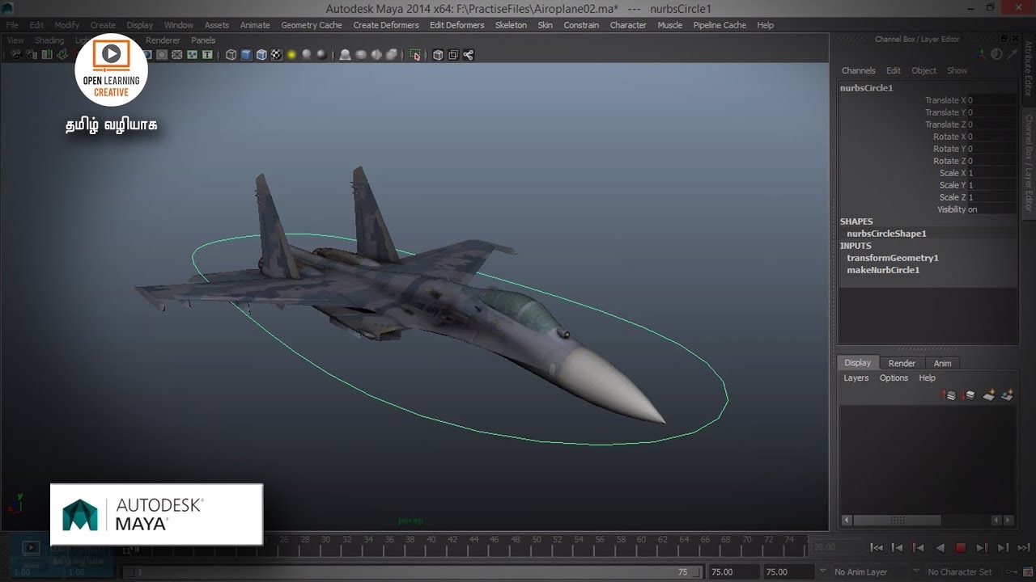The width and height of the screenshot is (1036, 582).
Task: Toggle Multisample Anti-aliasing viewport icon
Action: coord(376,55)
